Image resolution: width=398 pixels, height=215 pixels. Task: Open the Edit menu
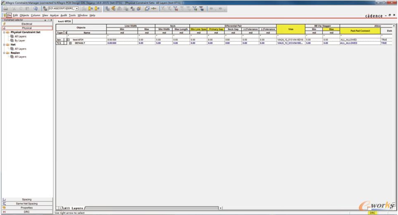click(x=15, y=15)
